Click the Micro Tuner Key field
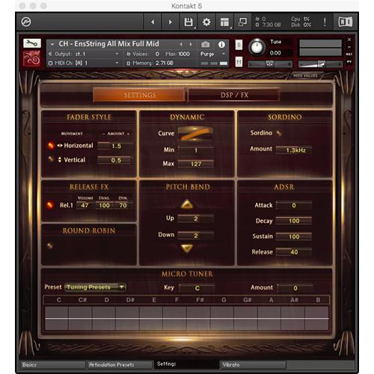 (x=197, y=288)
